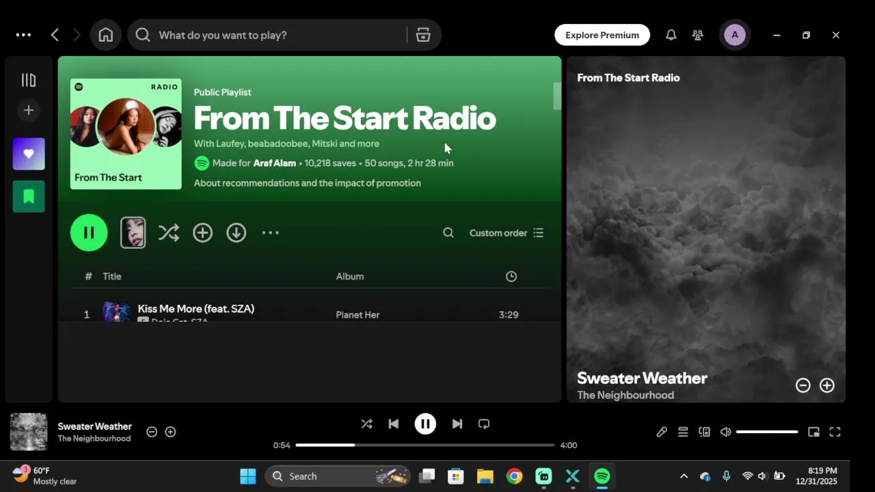The image size is (875, 492).
Task: Click the taskbar Search box
Action: pos(338,476)
